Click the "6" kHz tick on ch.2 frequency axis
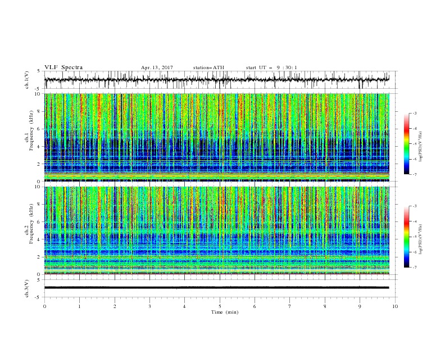 tap(39, 222)
